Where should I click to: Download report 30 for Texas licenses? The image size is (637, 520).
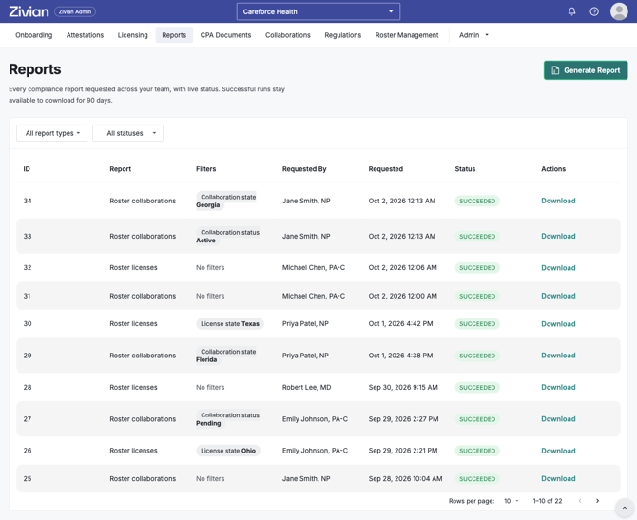click(558, 324)
